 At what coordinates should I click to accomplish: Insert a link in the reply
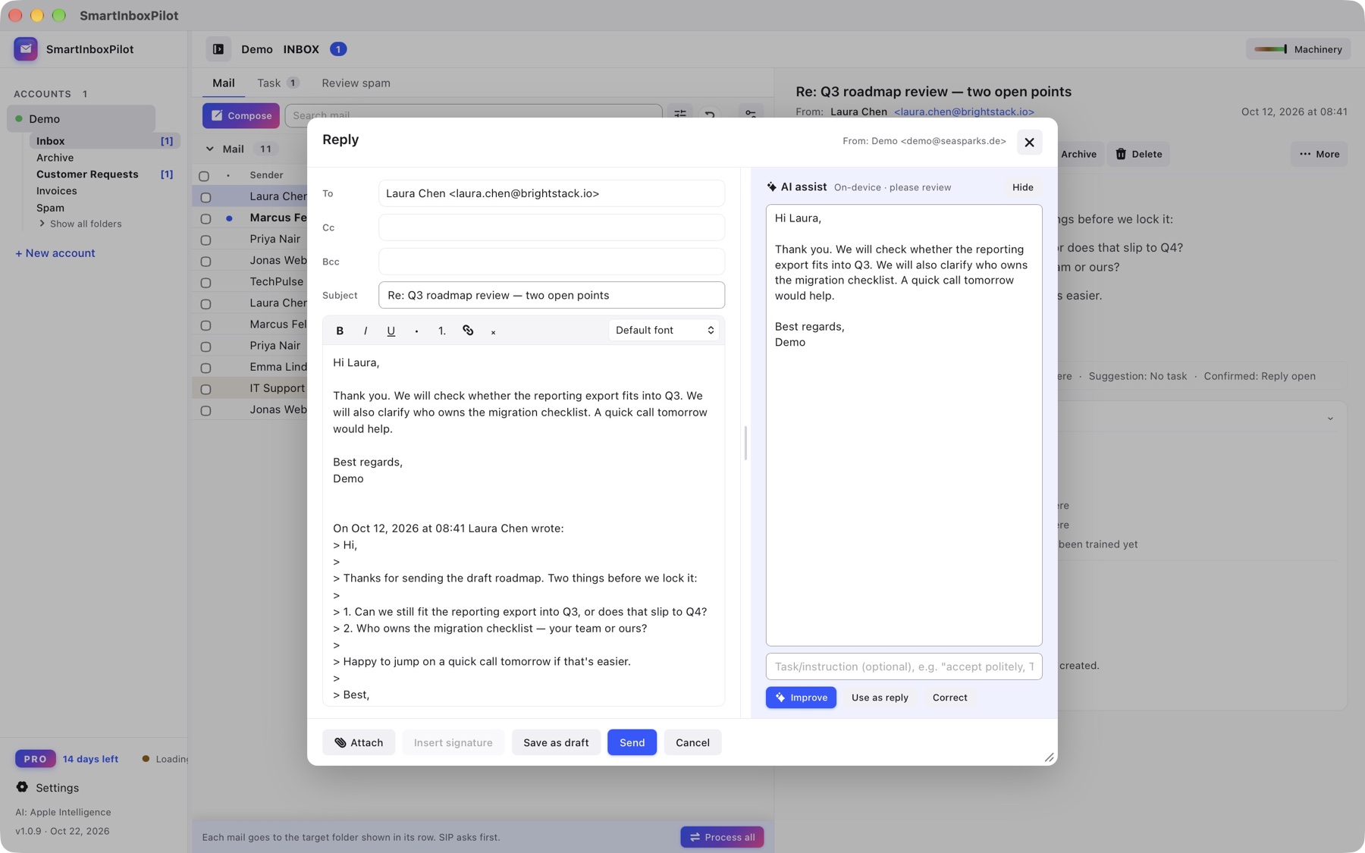(468, 331)
